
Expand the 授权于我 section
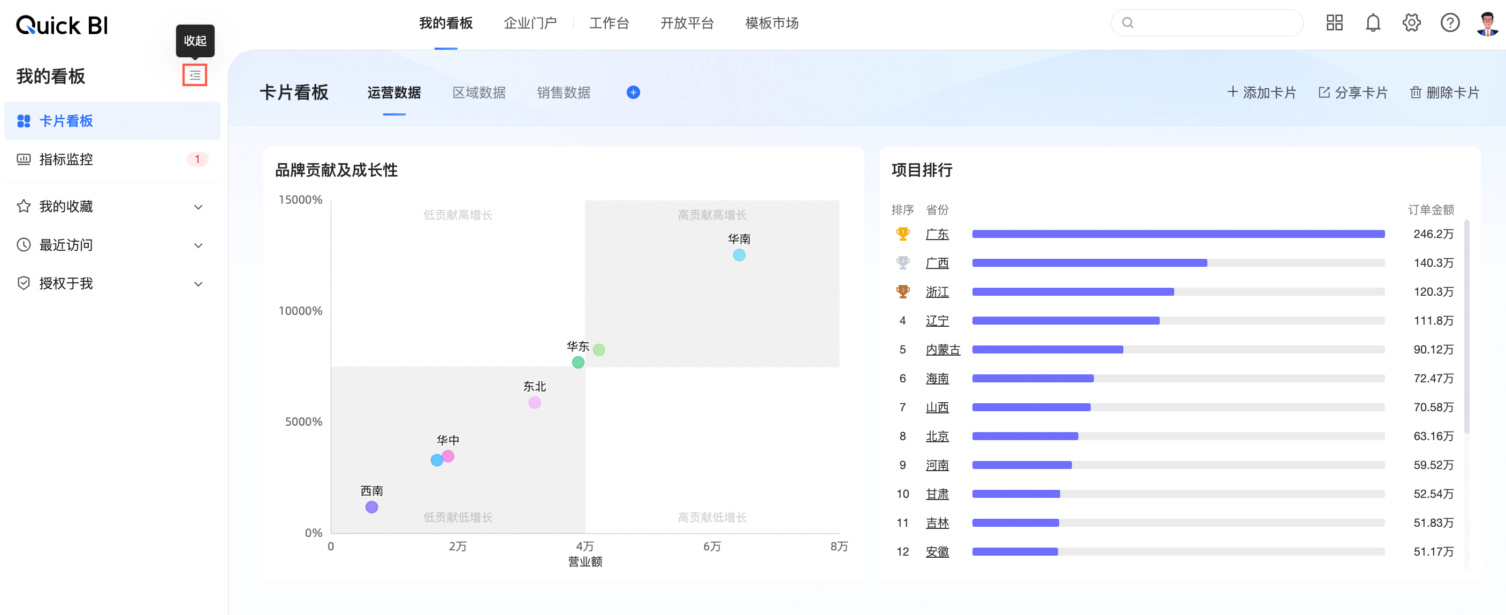[198, 284]
